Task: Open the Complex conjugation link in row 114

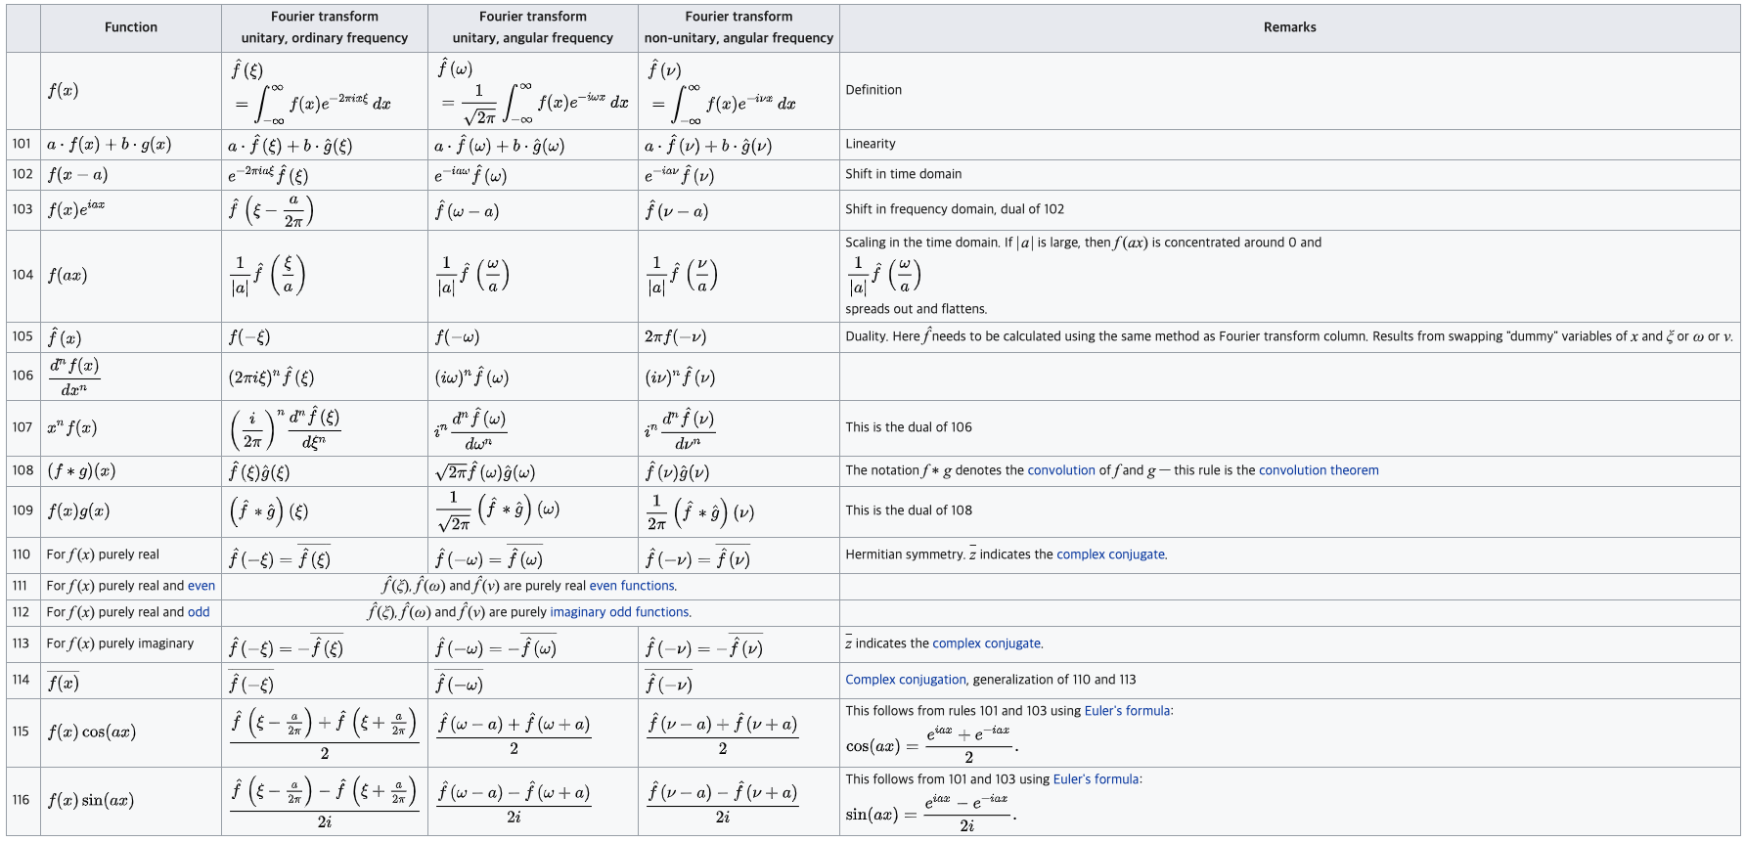Action: click(x=906, y=680)
